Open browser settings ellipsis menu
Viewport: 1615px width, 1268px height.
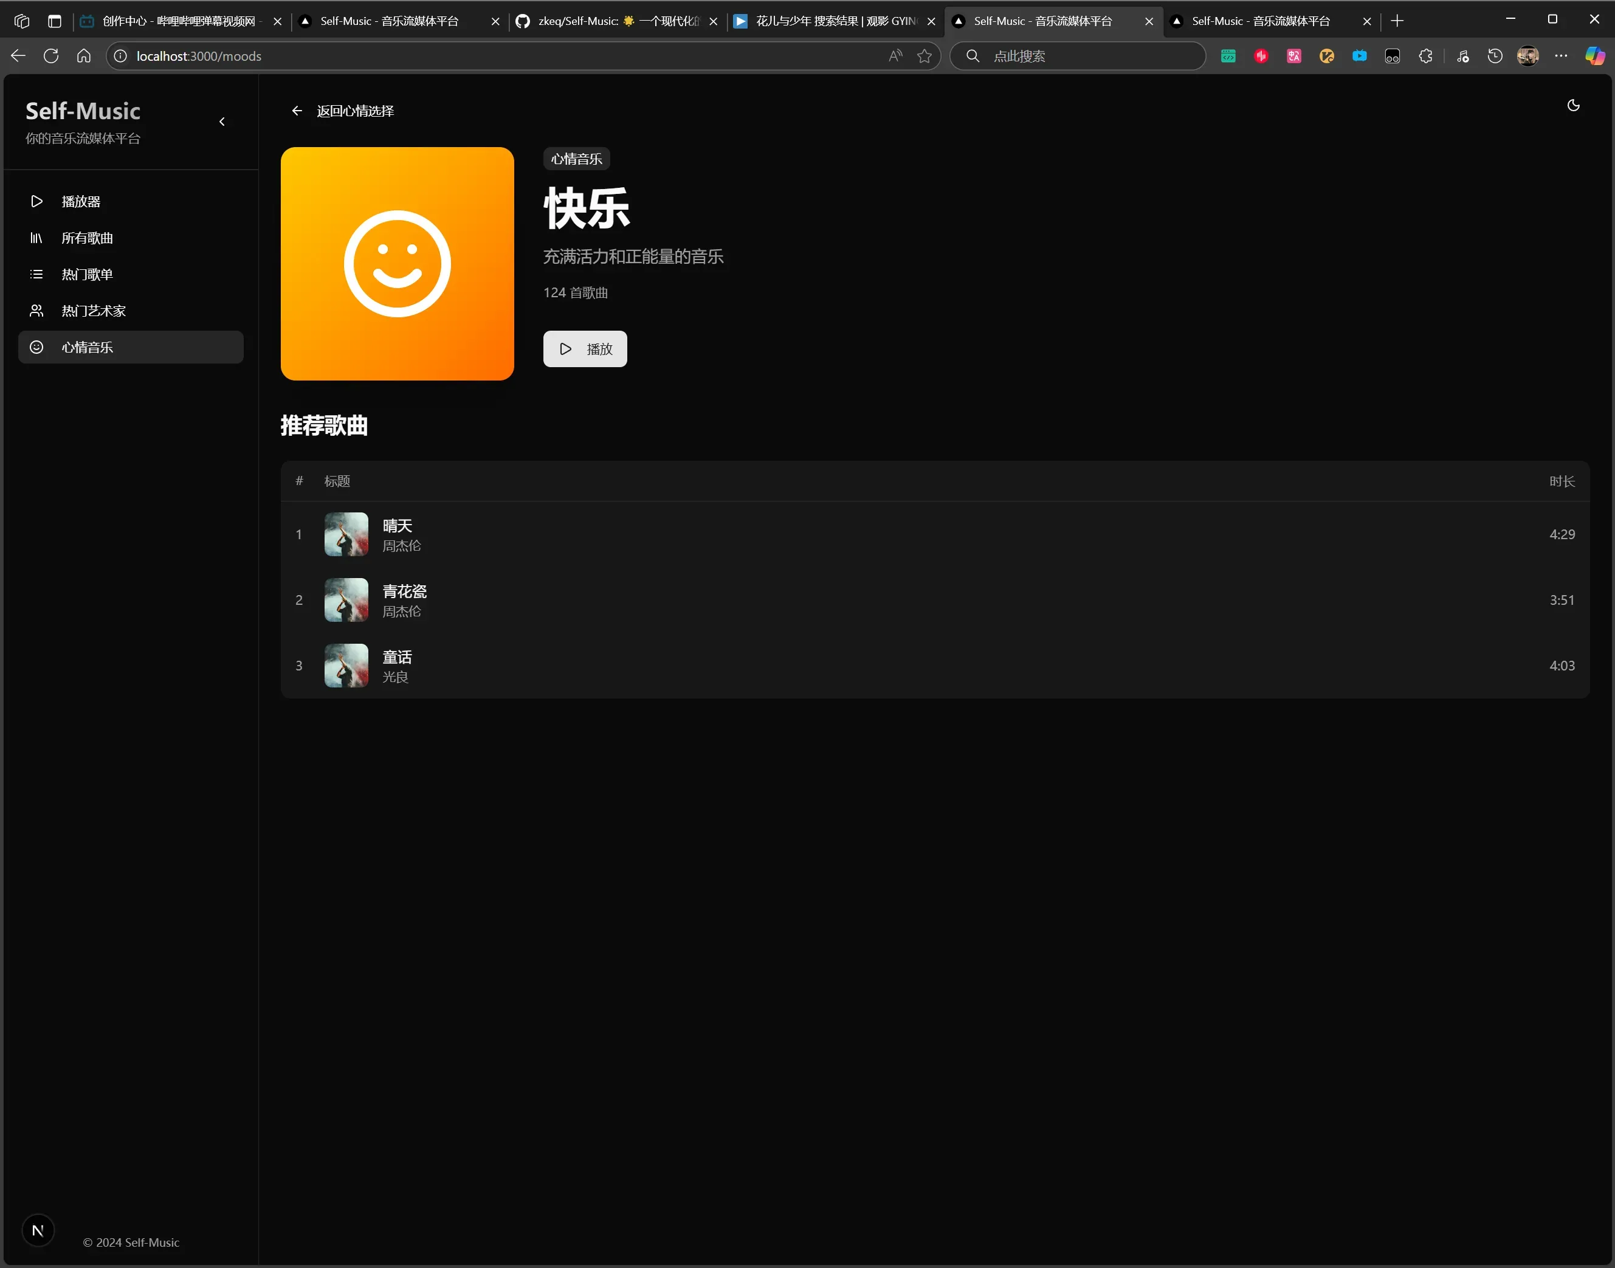[x=1561, y=56]
